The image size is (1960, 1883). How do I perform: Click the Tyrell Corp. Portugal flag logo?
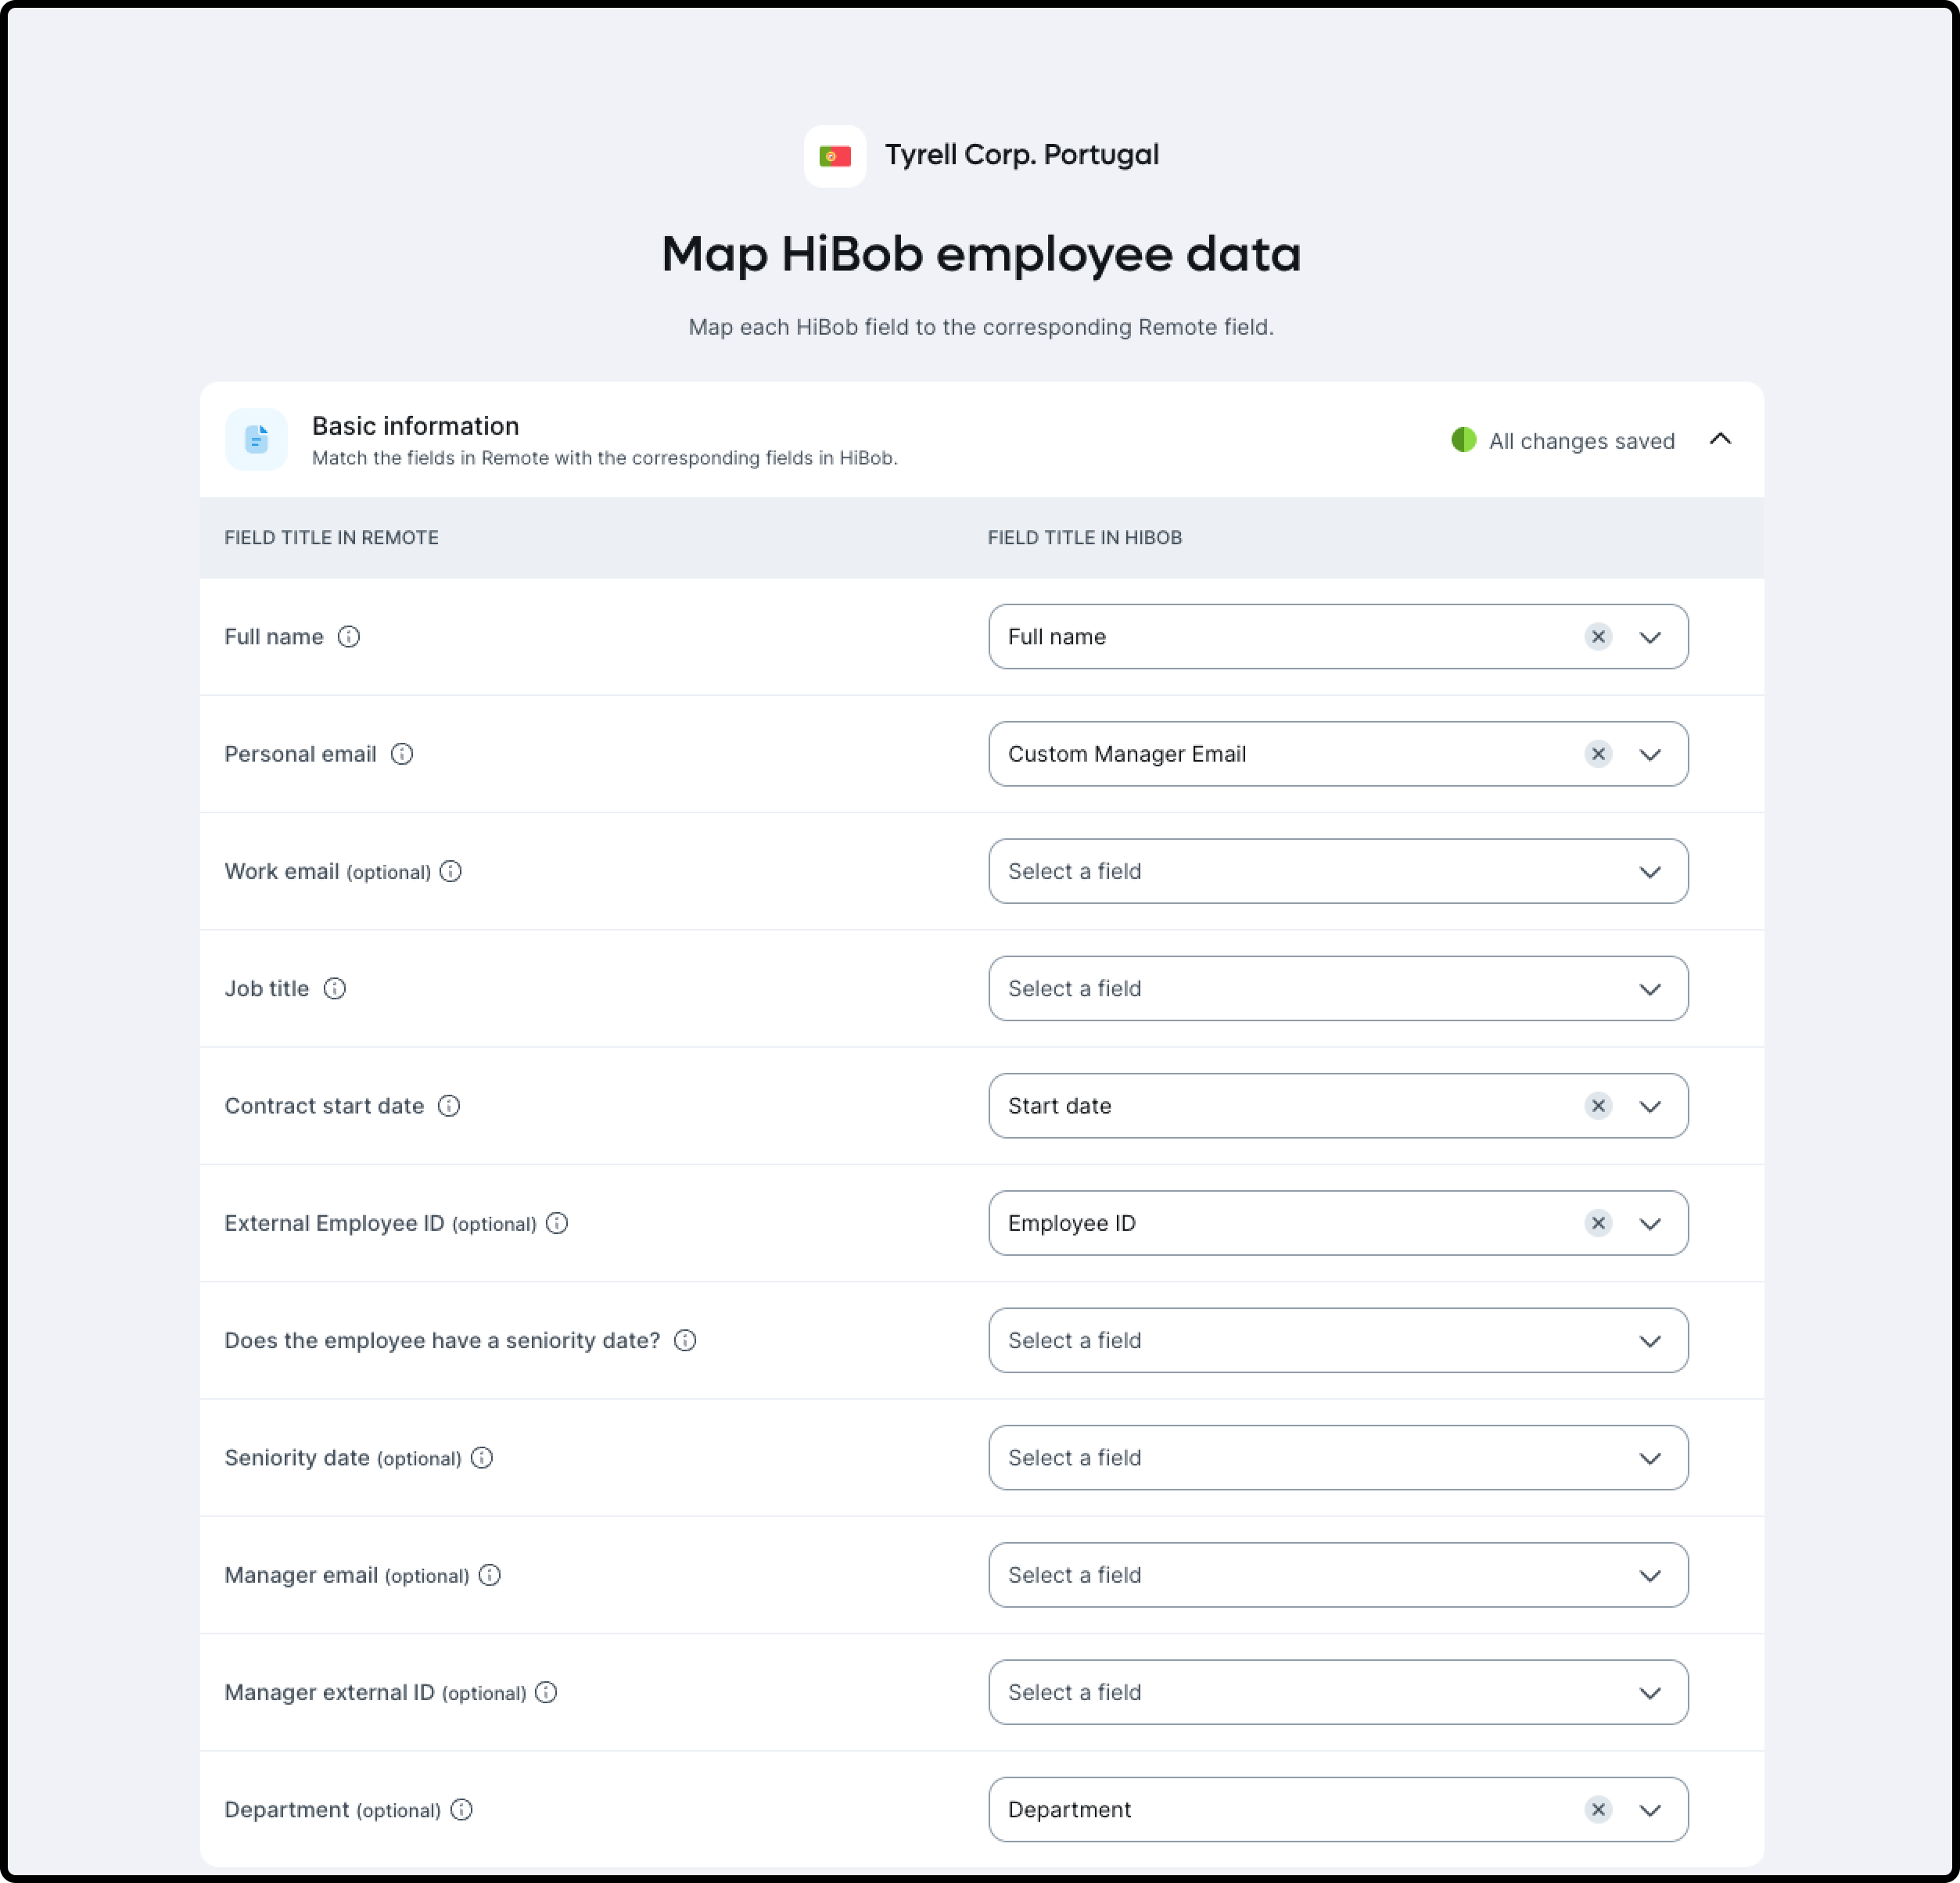[836, 154]
